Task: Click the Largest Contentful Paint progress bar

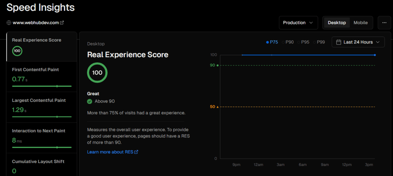Action: pos(42,117)
